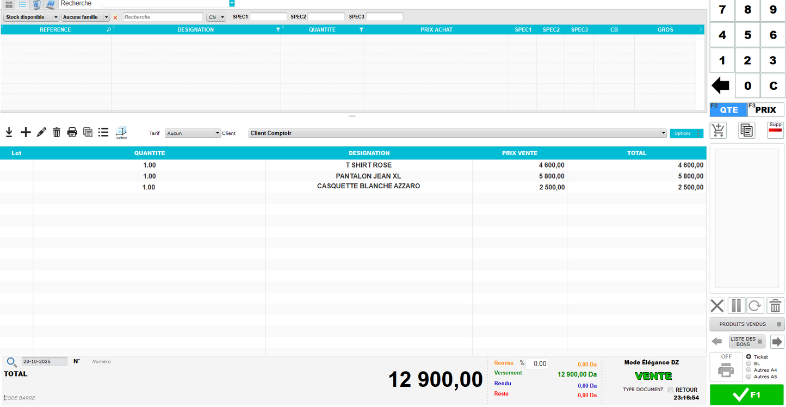Select the BL radio option
Screen dimensions: 786x407
749,363
